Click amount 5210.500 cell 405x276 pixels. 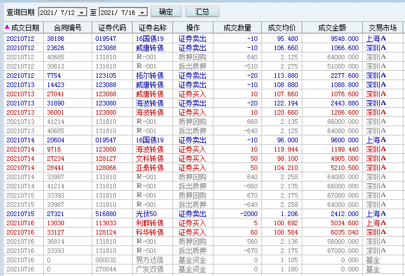[x=344, y=168]
